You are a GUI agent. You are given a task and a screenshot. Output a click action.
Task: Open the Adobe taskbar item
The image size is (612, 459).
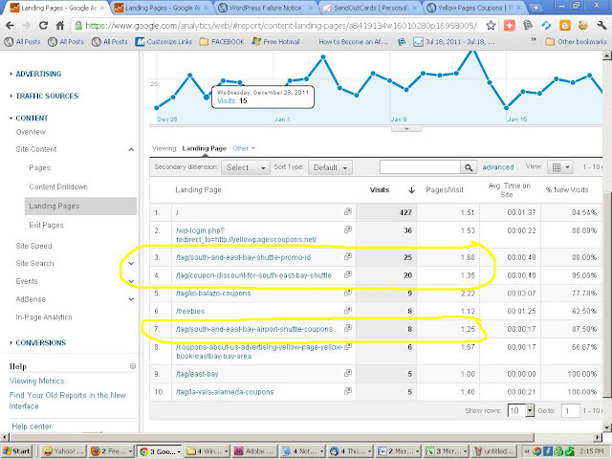(x=255, y=451)
